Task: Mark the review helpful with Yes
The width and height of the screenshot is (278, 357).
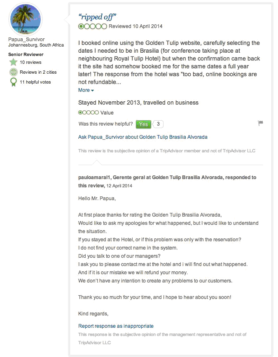Action: click(x=143, y=124)
